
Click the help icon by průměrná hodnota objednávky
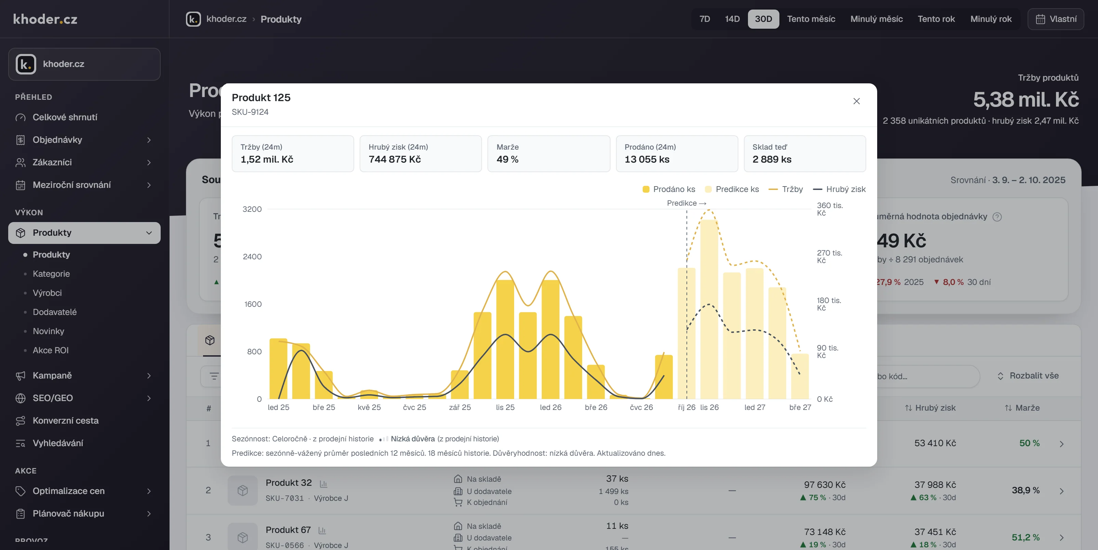[x=997, y=217]
